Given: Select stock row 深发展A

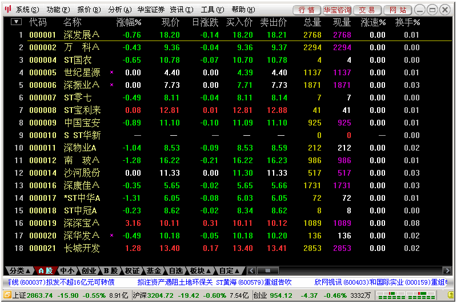Looking at the screenshot, I should 227,35.
